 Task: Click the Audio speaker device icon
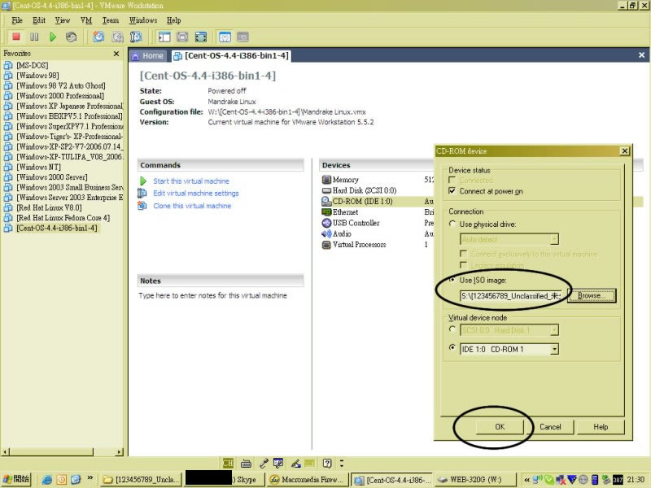pos(326,233)
